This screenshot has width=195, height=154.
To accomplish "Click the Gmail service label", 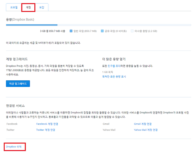I will tap(106, 124).
